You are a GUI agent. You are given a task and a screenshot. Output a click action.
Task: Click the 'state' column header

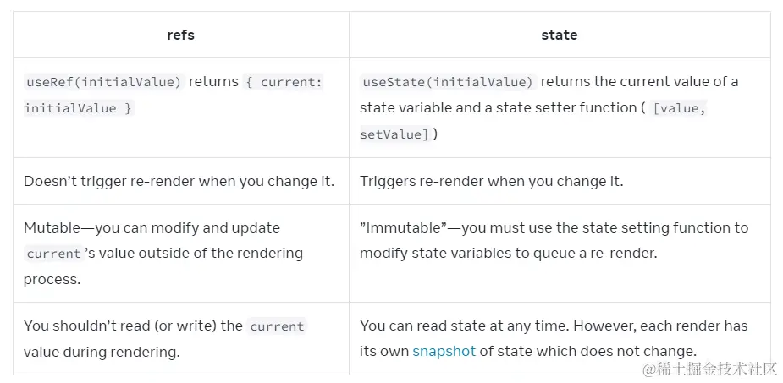pyautogui.click(x=559, y=35)
